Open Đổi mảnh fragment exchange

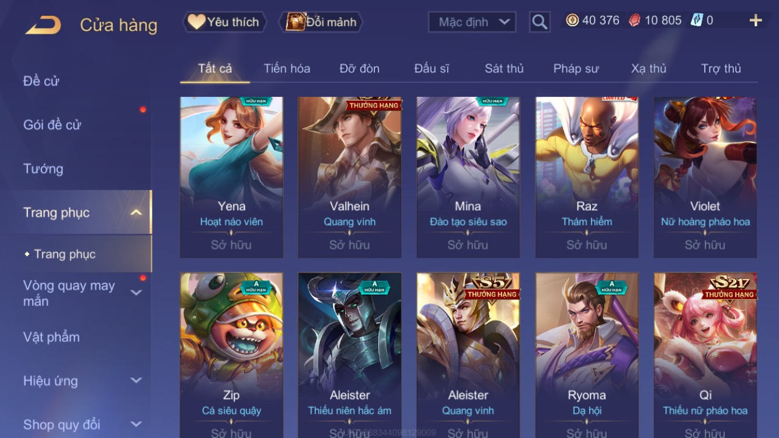pos(322,22)
